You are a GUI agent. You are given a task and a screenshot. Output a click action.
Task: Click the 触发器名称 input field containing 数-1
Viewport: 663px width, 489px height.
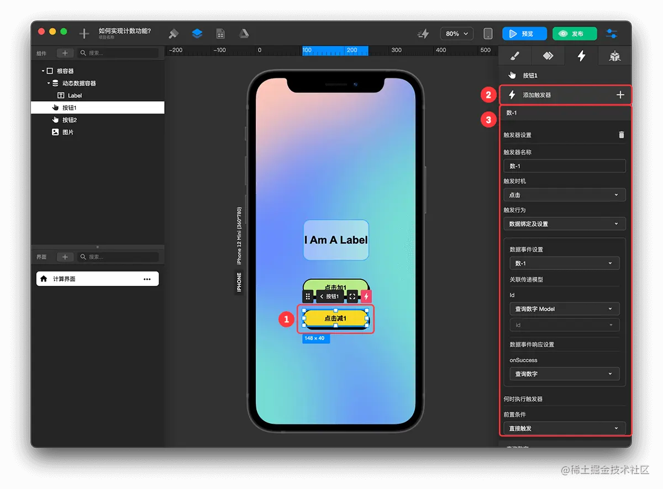point(565,166)
